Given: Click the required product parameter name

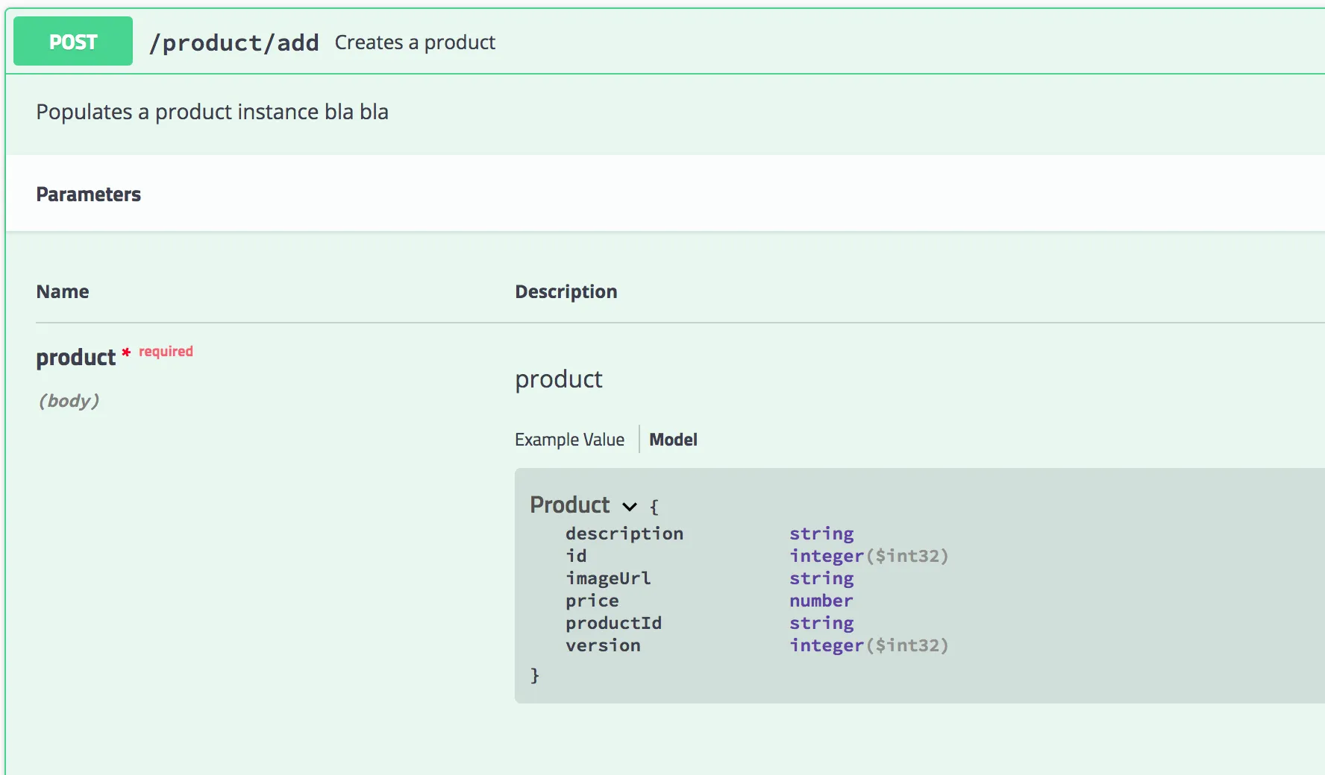Looking at the screenshot, I should [76, 358].
